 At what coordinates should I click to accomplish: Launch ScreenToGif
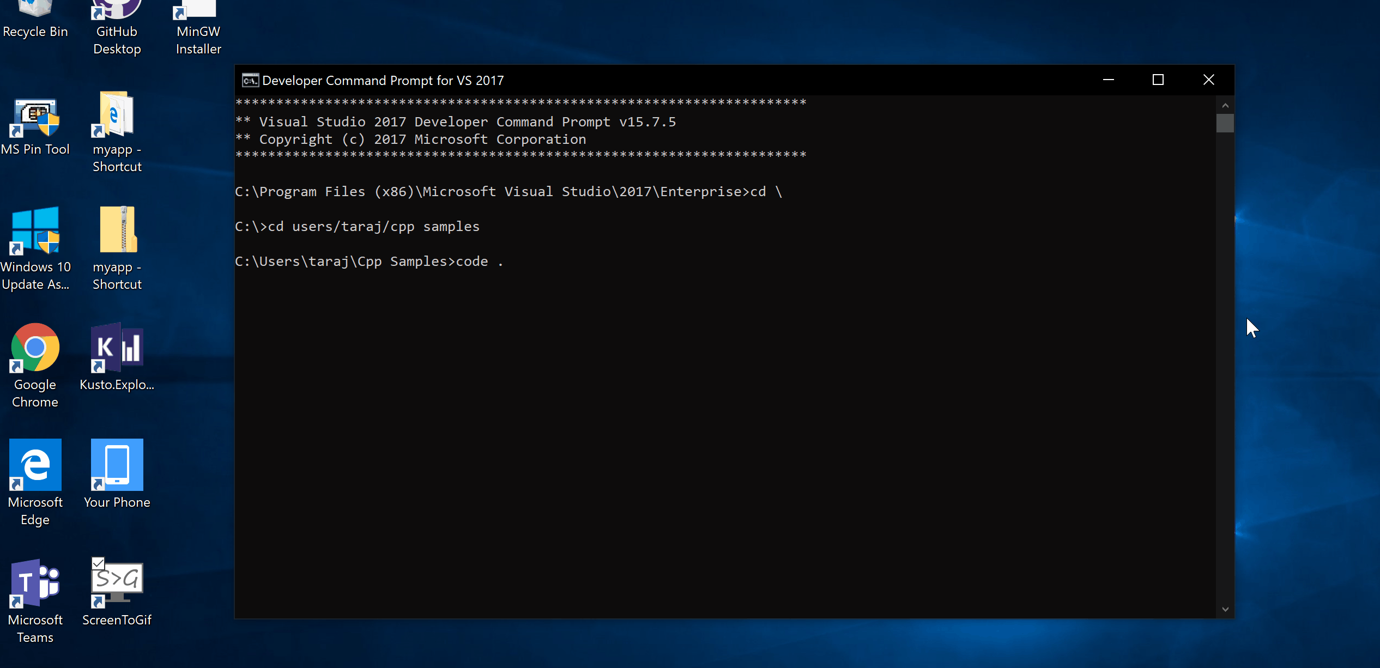[116, 581]
